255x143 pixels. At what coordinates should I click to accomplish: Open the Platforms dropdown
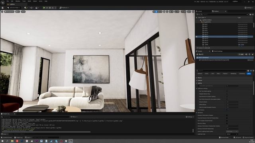coord(64,8)
